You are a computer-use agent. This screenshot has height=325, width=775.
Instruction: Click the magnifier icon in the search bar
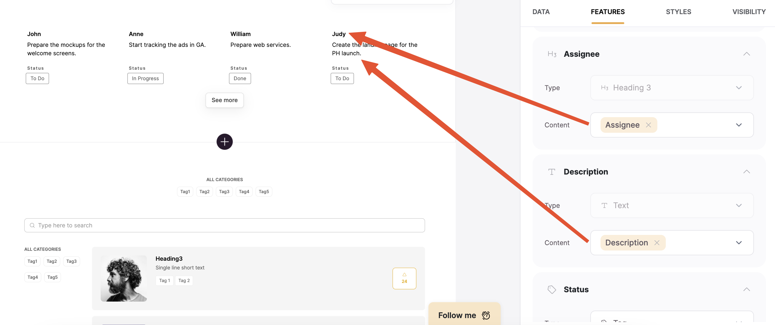click(x=32, y=225)
